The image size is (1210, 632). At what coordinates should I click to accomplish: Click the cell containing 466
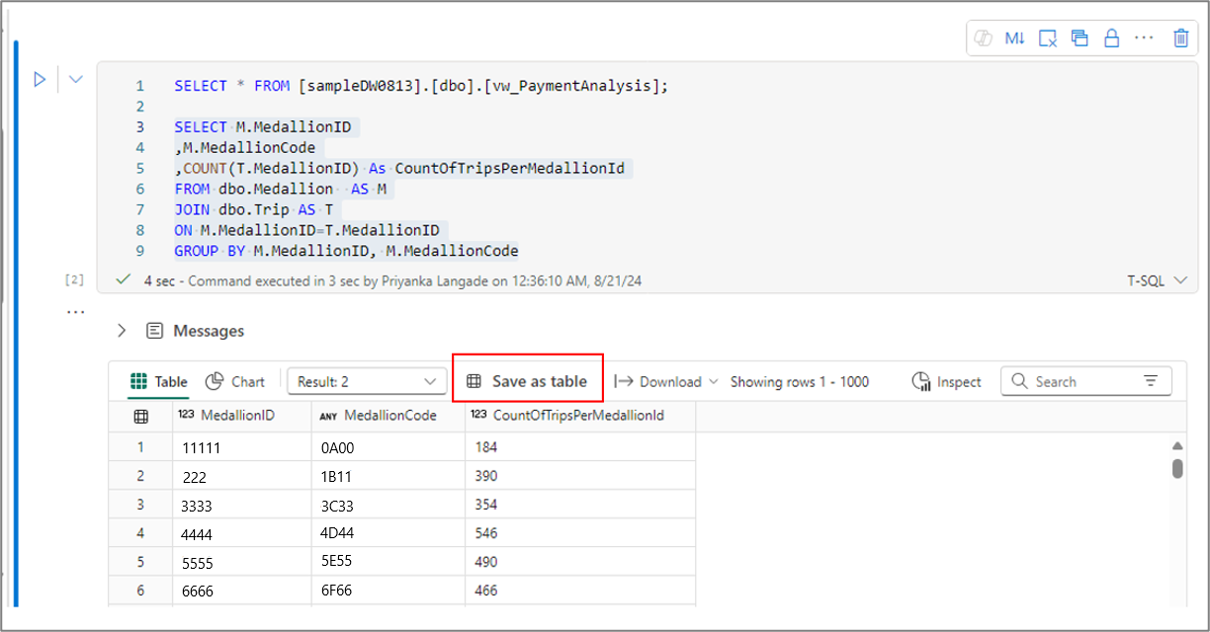(580, 591)
